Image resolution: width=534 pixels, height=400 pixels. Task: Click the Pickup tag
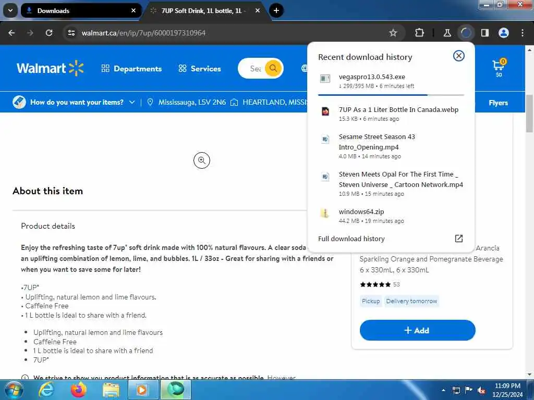371,301
